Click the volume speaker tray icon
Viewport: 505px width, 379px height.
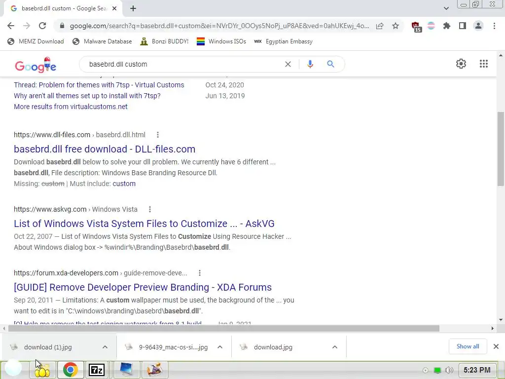pos(449,370)
